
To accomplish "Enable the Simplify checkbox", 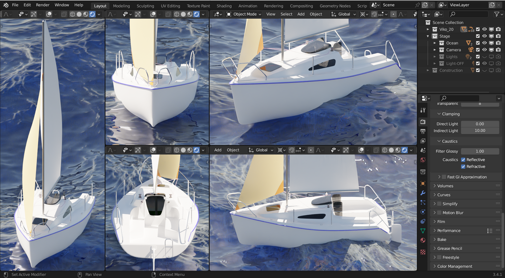I will [x=439, y=204].
